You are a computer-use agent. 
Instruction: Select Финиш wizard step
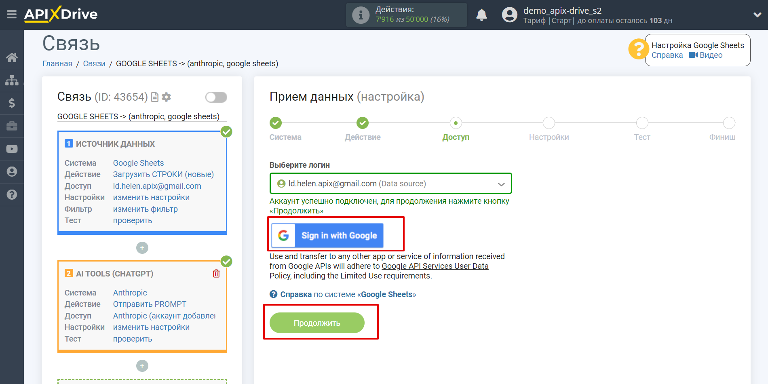click(x=729, y=122)
